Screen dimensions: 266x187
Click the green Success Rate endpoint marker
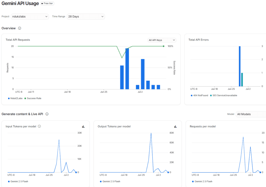(x=164, y=46)
